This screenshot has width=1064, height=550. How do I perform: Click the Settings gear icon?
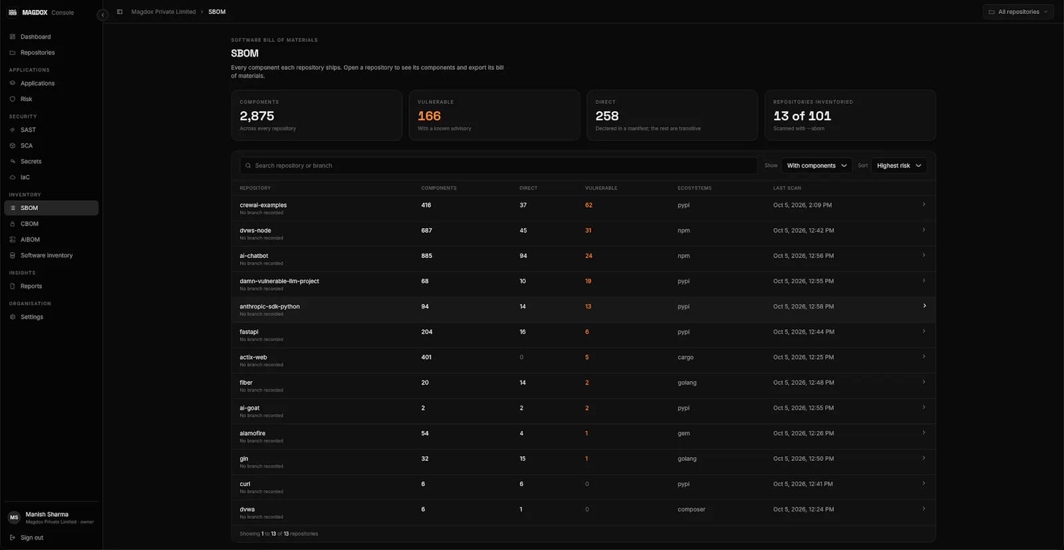pyautogui.click(x=13, y=317)
